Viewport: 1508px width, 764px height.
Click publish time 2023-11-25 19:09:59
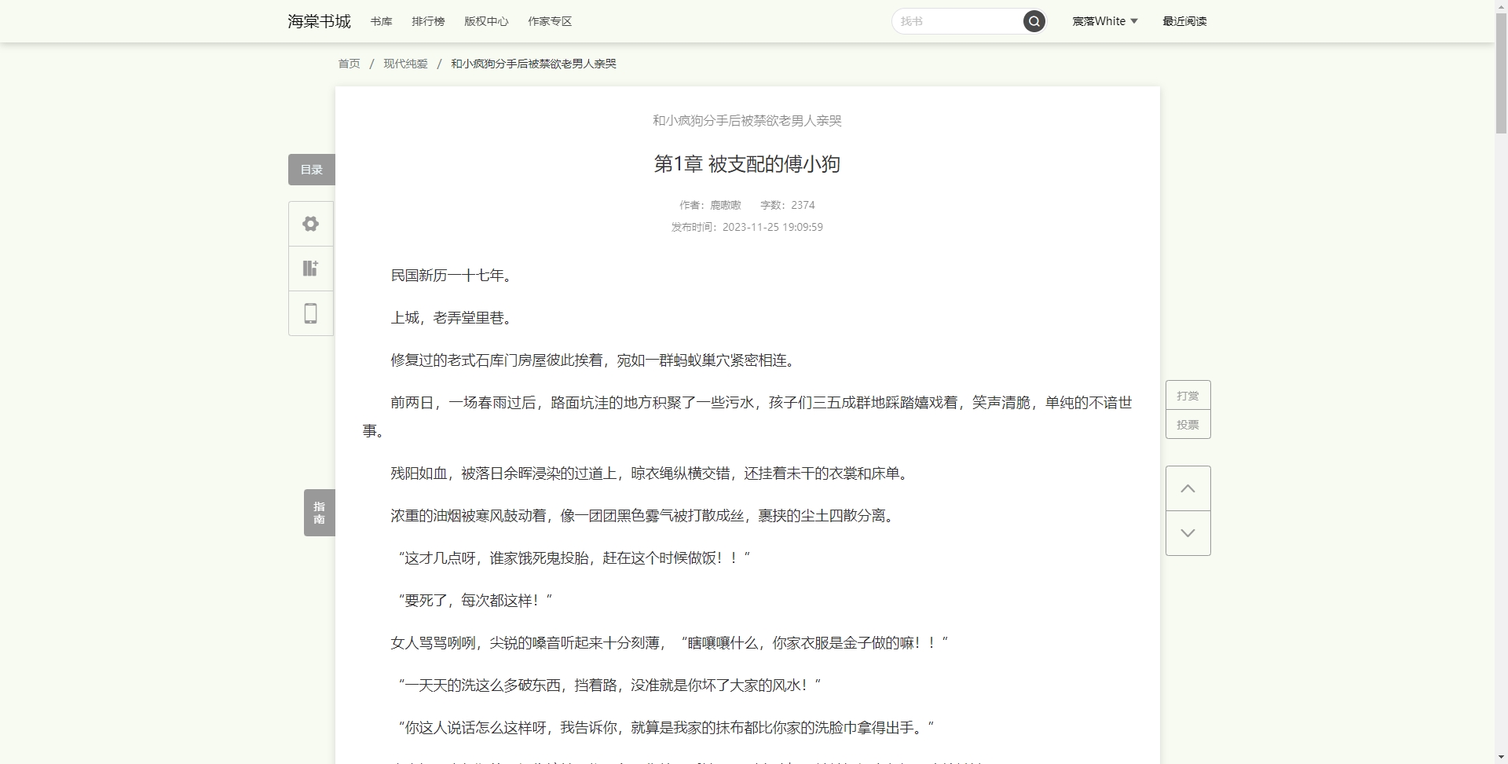[773, 227]
